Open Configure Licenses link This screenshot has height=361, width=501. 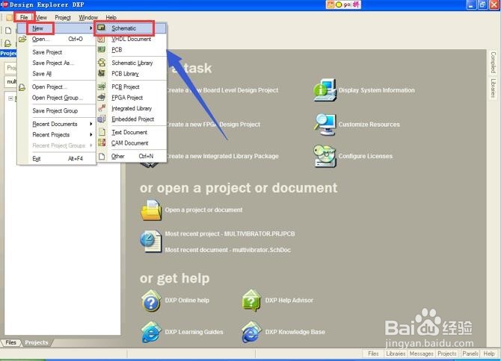pos(366,156)
